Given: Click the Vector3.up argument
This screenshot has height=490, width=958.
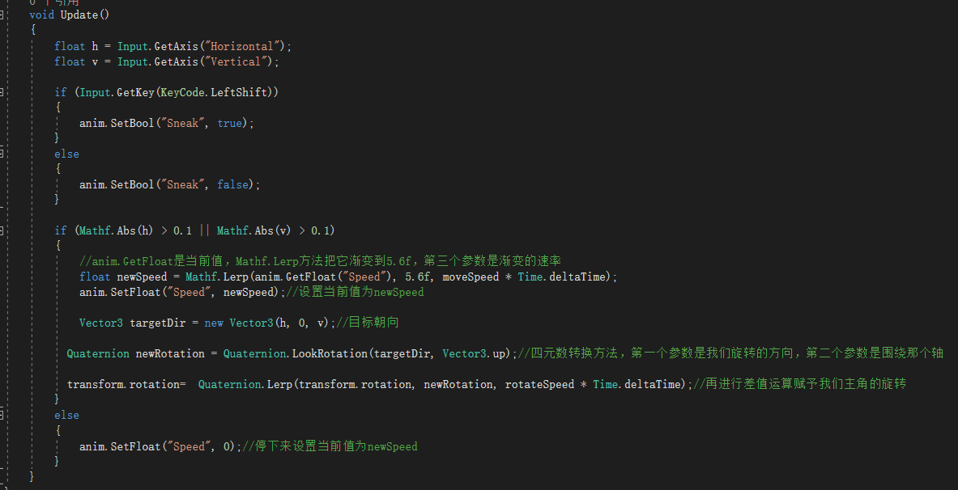Looking at the screenshot, I should pos(475,353).
